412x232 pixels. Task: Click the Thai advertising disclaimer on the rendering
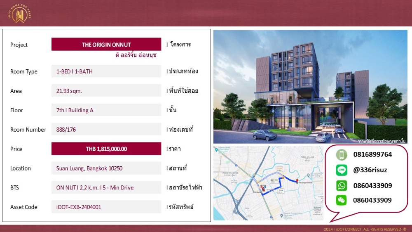click(x=382, y=141)
